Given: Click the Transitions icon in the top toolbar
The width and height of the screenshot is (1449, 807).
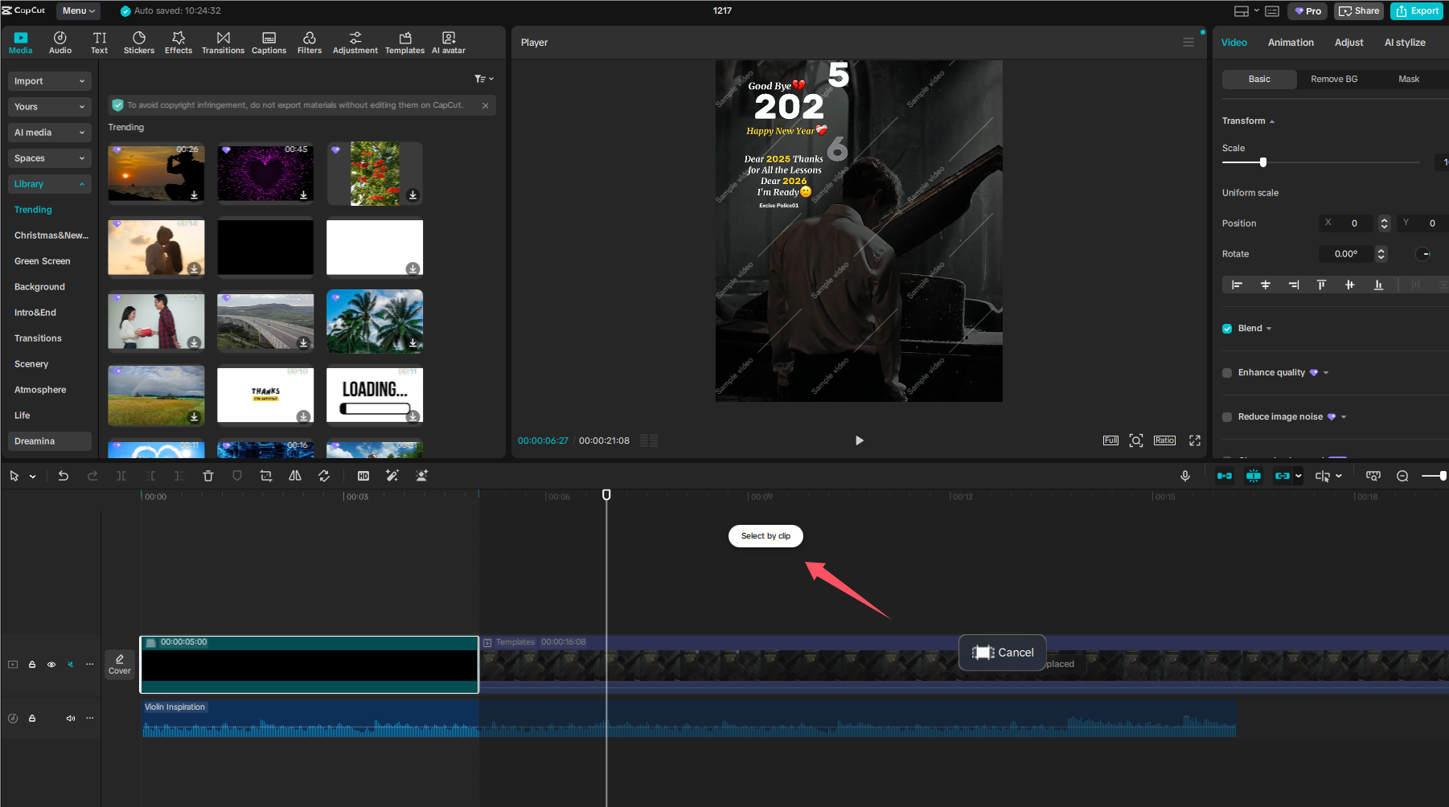Looking at the screenshot, I should click(x=223, y=42).
